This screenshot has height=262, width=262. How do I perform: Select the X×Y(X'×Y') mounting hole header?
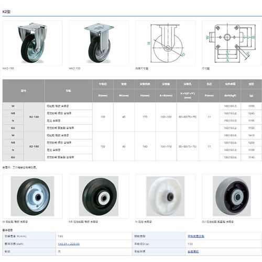click(188, 95)
